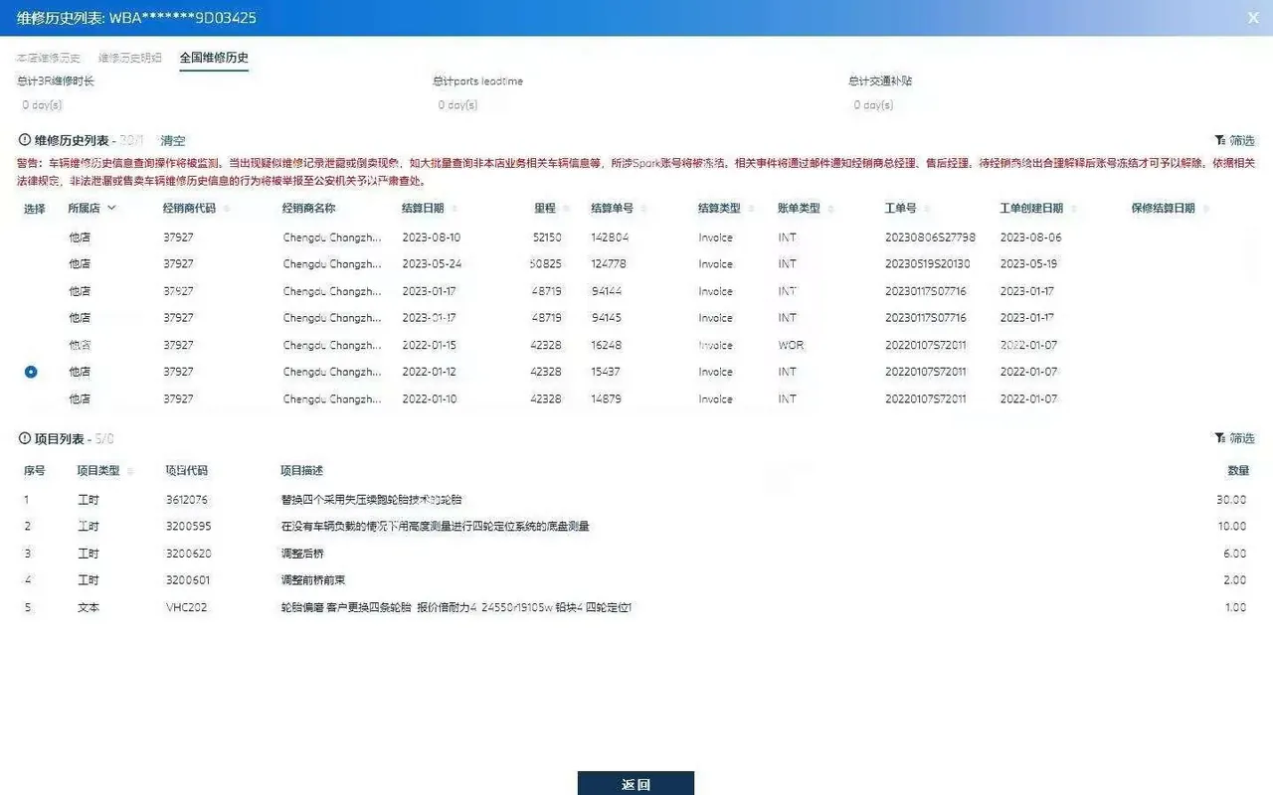This screenshot has height=795, width=1273.
Task: Select the 全国维修历史 tab
Action: [214, 58]
